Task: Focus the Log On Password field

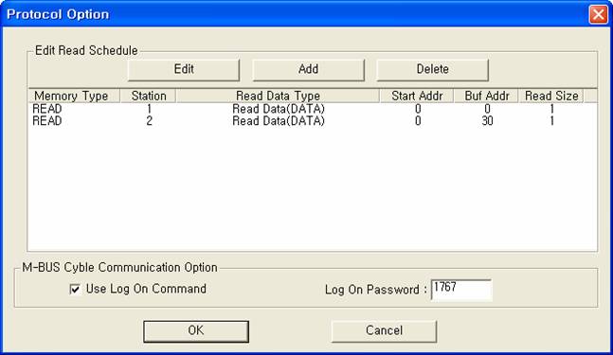Action: coord(461,290)
